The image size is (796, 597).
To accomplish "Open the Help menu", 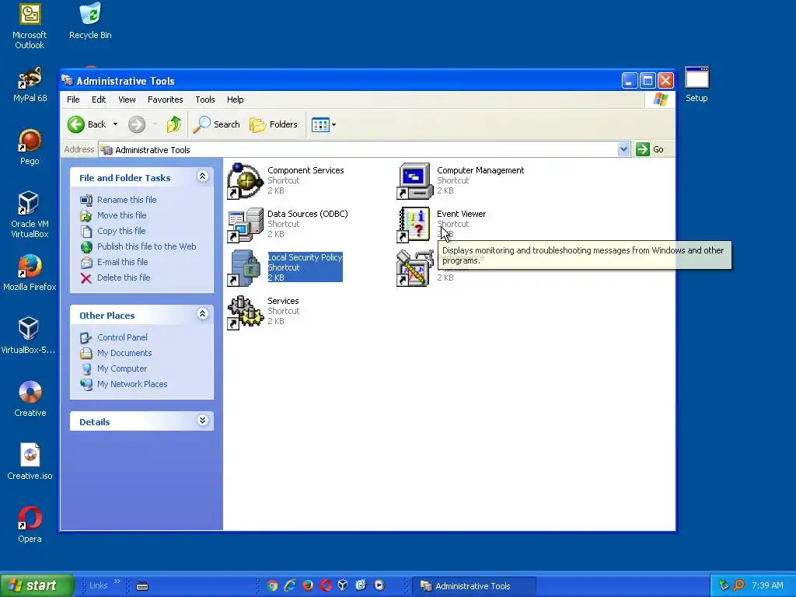I will coord(235,99).
